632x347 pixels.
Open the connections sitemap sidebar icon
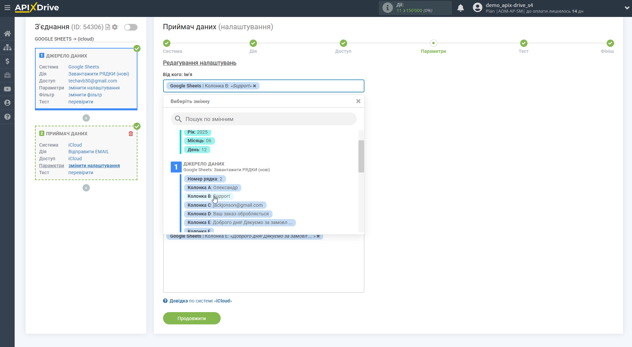point(7,47)
